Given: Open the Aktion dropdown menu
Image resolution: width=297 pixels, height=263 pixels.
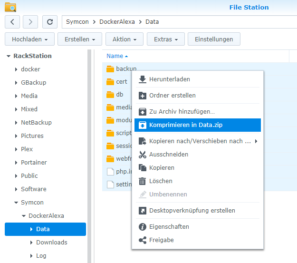Looking at the screenshot, I should pos(125,39).
